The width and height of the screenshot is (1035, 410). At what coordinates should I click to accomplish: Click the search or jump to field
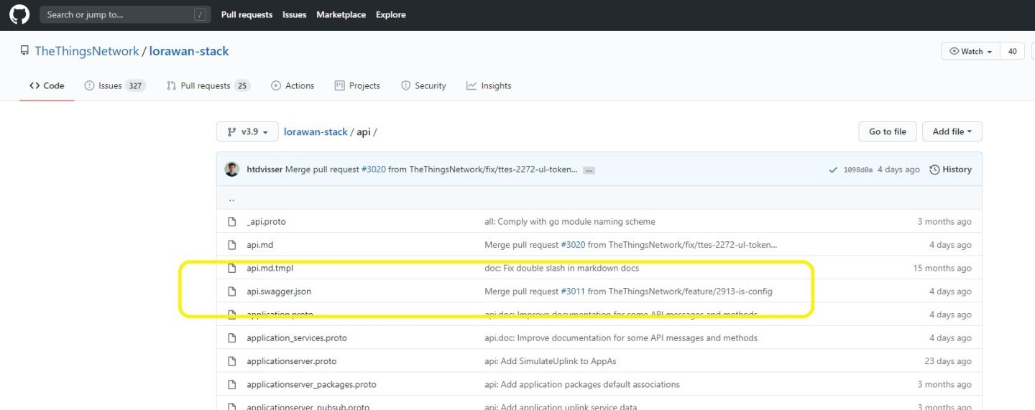(x=125, y=14)
